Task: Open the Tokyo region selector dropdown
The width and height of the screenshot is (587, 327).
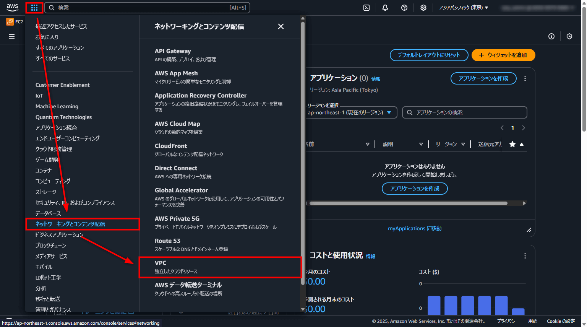Action: pyautogui.click(x=464, y=8)
